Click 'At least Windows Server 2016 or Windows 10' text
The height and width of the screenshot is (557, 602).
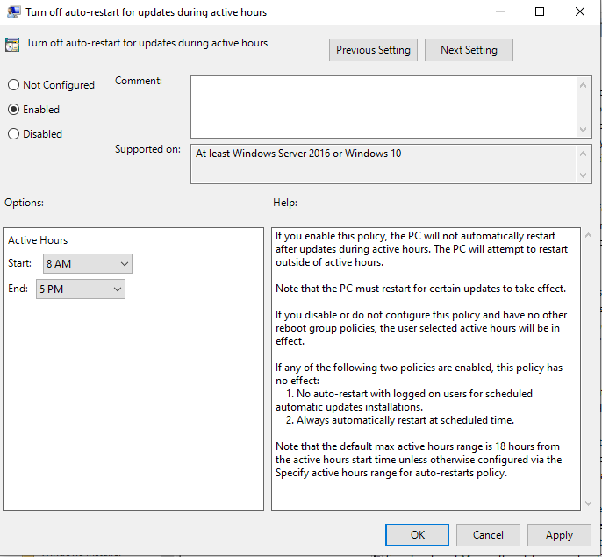[x=298, y=154]
